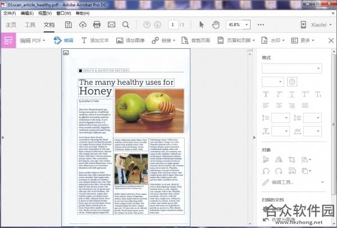337x228 pixels.
Task: Click flip horizontal object icon
Action: [x=279, y=159]
